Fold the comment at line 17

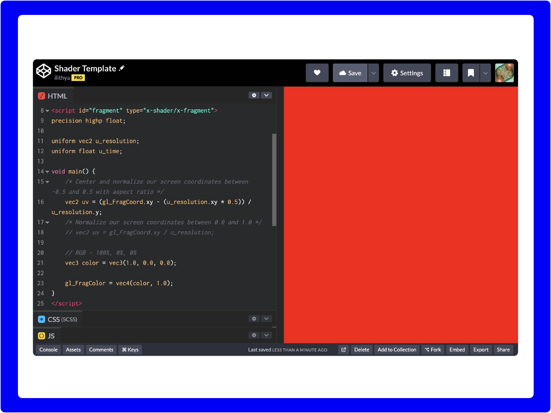[47, 222]
